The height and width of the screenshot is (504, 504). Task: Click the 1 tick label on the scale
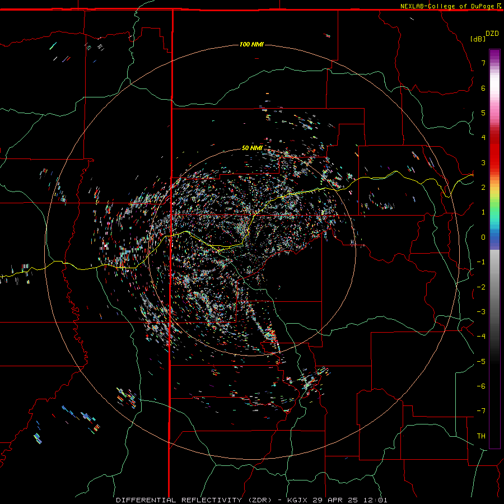pos(483,212)
